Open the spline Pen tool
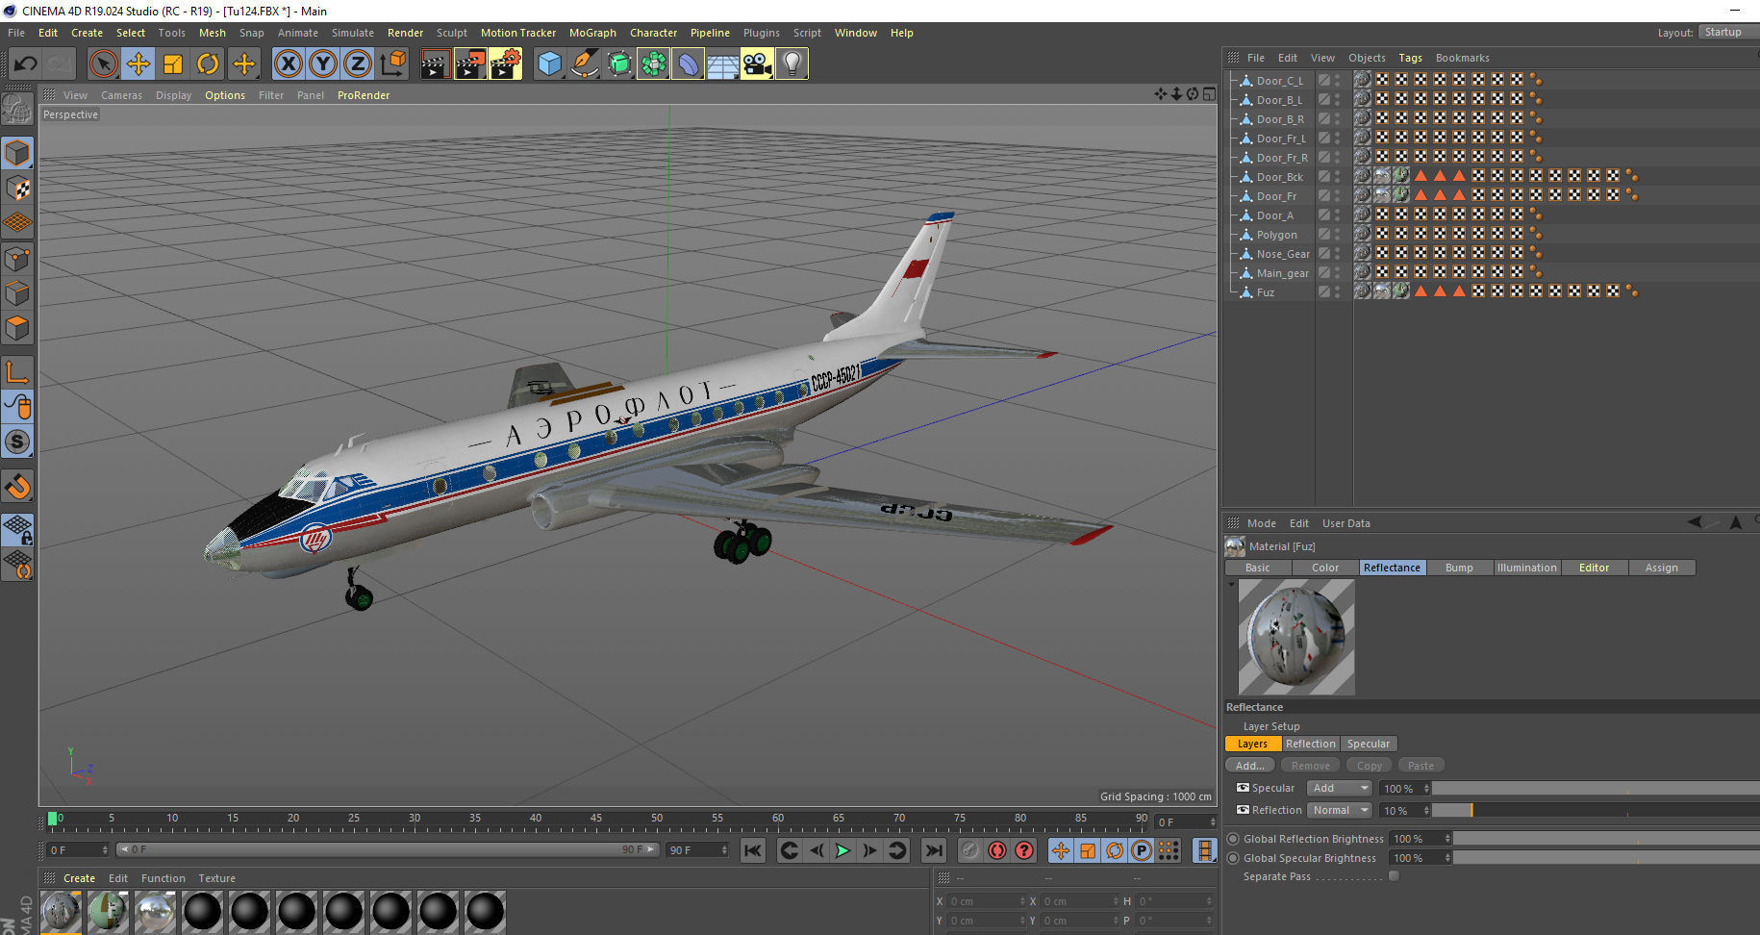The height and width of the screenshot is (935, 1760). pyautogui.click(x=584, y=64)
